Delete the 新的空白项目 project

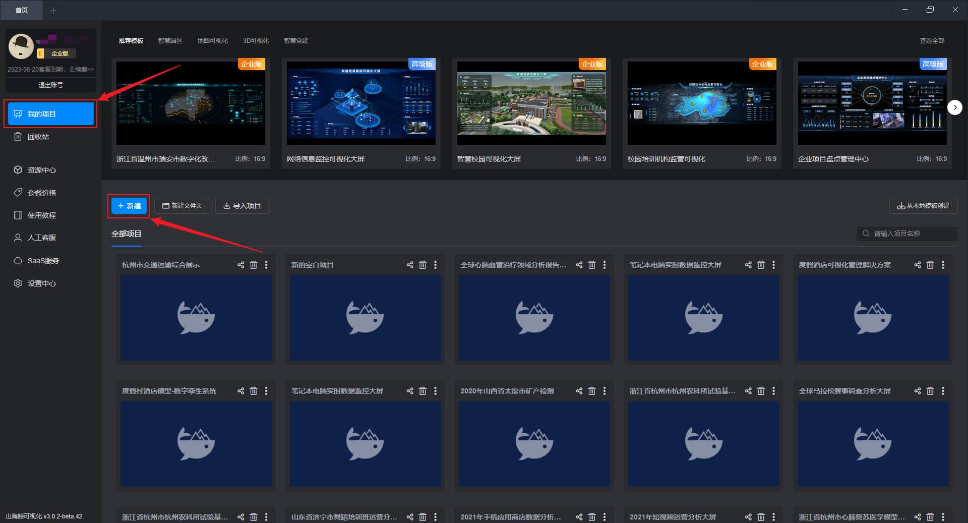coord(423,265)
